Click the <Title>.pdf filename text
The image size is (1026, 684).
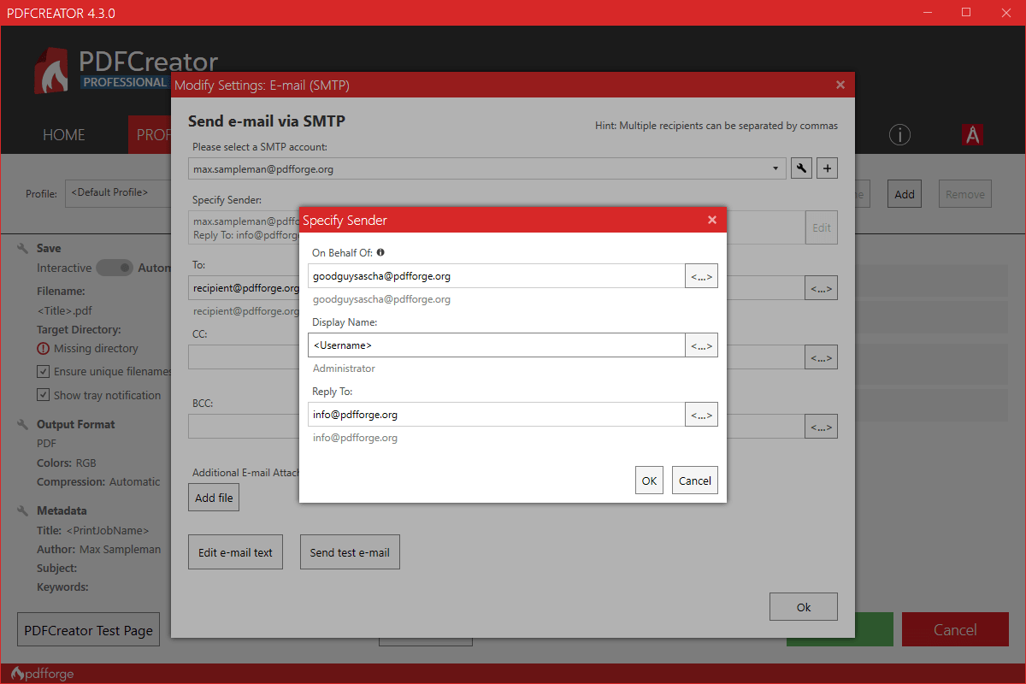pyautogui.click(x=64, y=310)
